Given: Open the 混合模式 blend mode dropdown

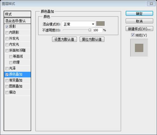Looking at the screenshot, I should pyautogui.click(x=78, y=24).
